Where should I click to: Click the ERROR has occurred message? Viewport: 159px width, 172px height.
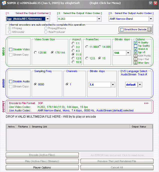click(x=118, y=155)
